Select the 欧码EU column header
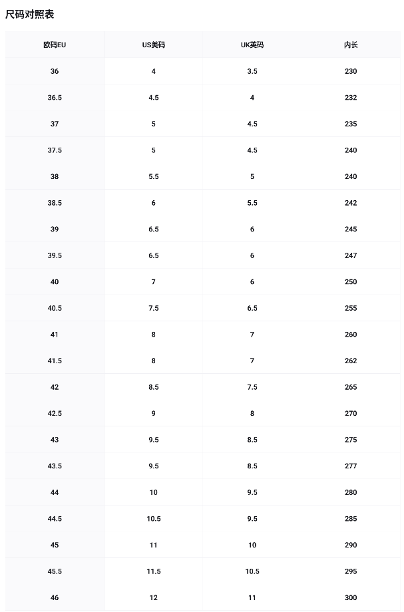 tap(55, 45)
